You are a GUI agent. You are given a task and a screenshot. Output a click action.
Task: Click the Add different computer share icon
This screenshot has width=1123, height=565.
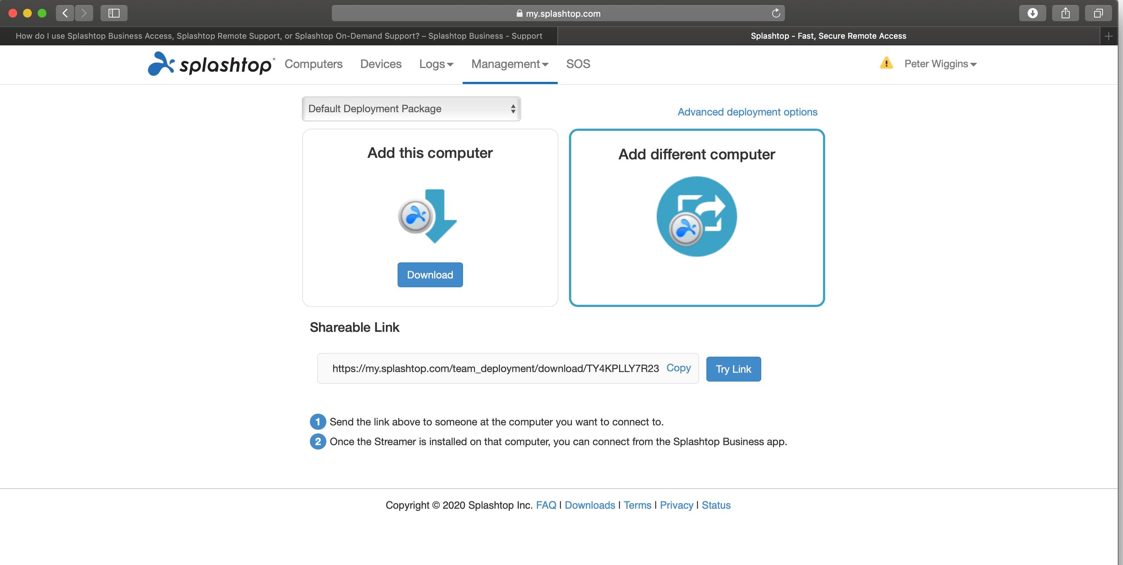697,216
